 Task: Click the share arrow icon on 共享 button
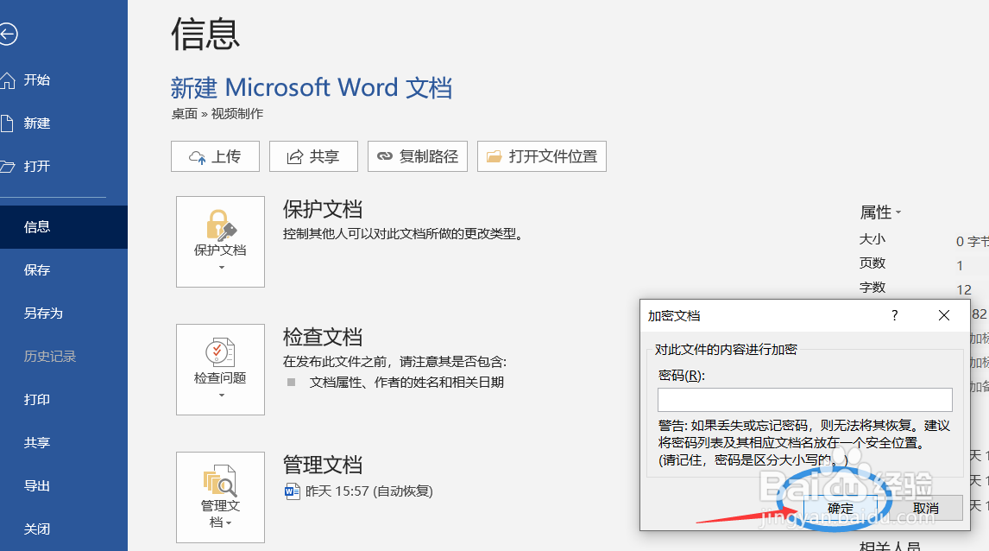[x=294, y=157]
